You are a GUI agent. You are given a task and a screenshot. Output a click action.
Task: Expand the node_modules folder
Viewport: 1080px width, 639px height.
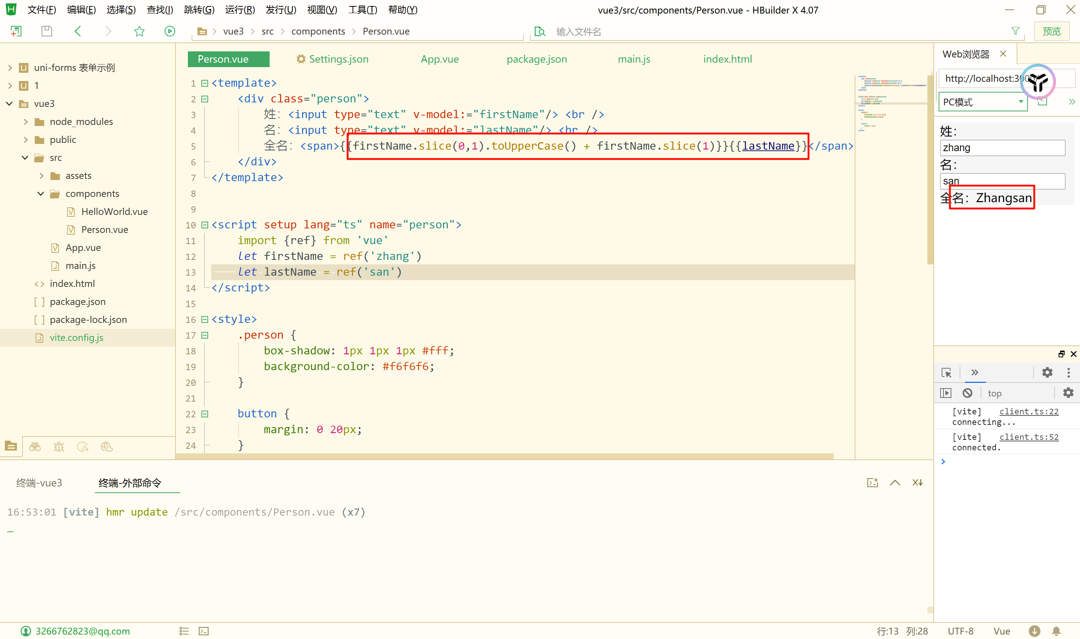(x=26, y=122)
